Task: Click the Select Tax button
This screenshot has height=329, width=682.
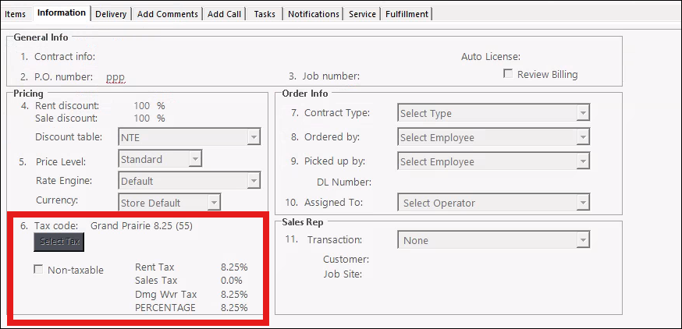Action: (x=59, y=242)
